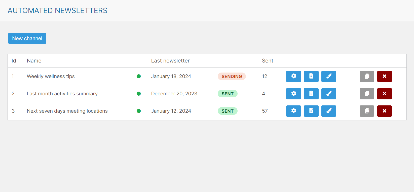
Task: Delete the Weekly wellness tips channel
Action: 384,76
